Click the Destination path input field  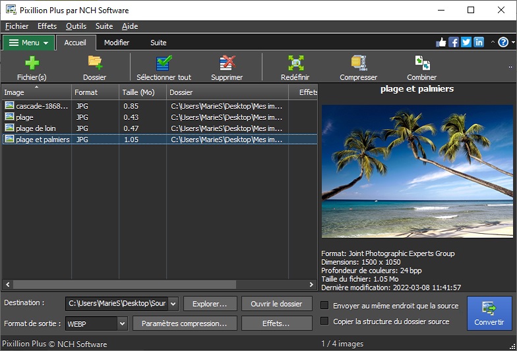coord(117,304)
